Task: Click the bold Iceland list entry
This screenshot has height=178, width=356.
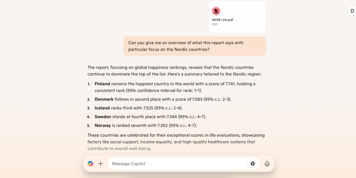Action: point(102,108)
